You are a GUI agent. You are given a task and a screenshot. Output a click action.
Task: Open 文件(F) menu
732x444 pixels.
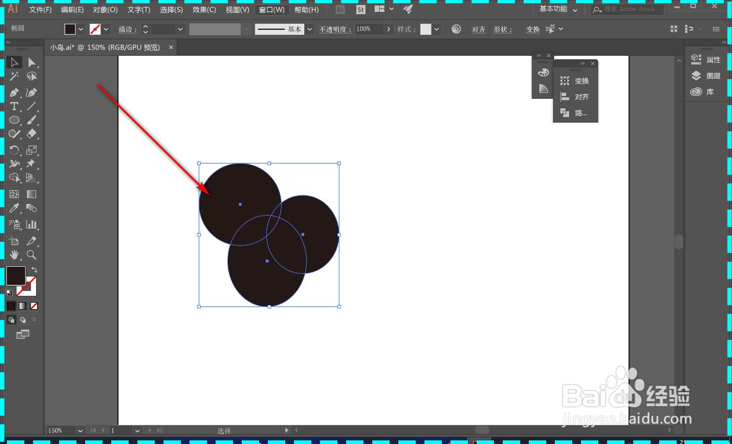(40, 10)
